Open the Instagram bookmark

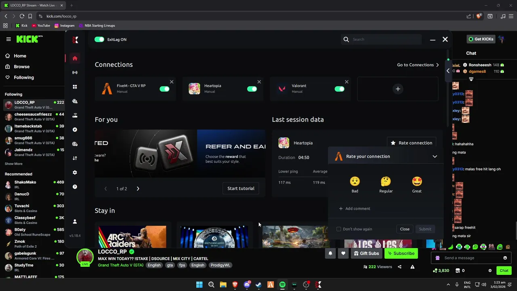point(64,25)
